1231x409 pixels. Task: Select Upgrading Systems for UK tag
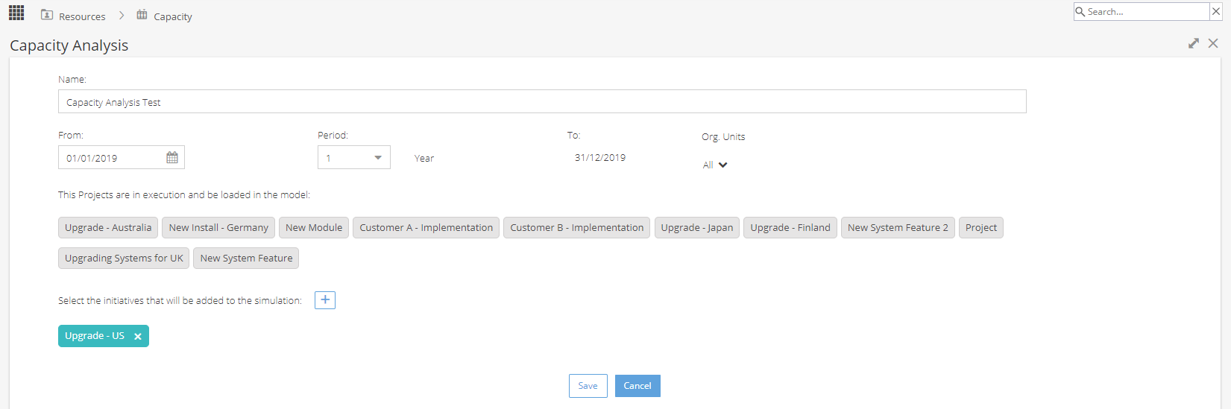pos(124,259)
